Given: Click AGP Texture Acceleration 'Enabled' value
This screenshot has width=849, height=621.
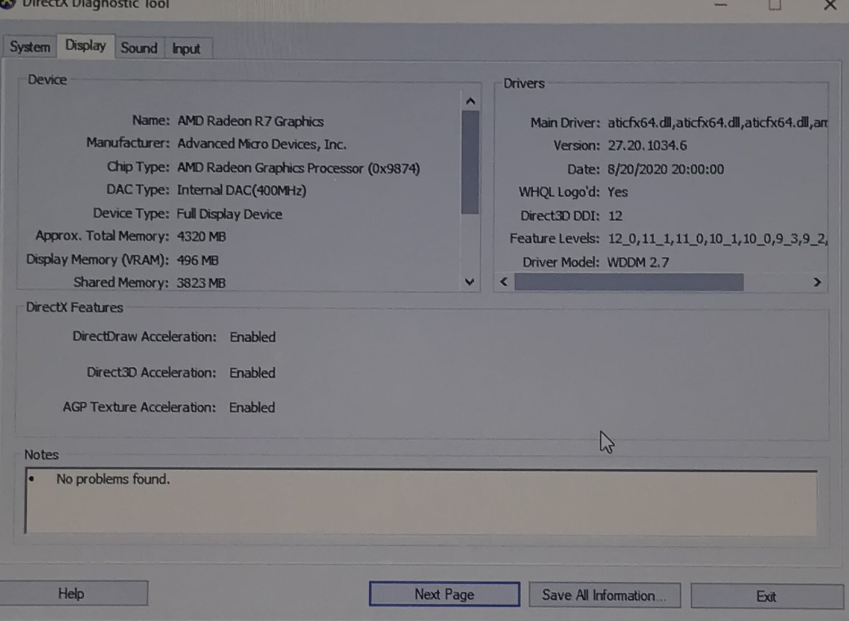Looking at the screenshot, I should pos(252,407).
